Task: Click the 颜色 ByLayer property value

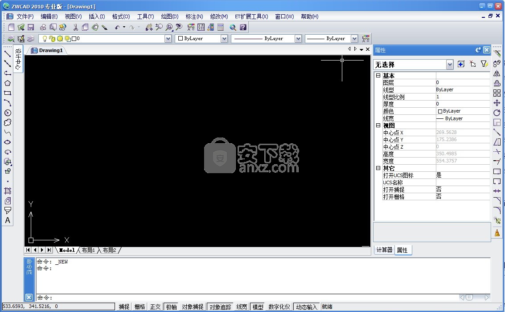Action: click(x=463, y=111)
